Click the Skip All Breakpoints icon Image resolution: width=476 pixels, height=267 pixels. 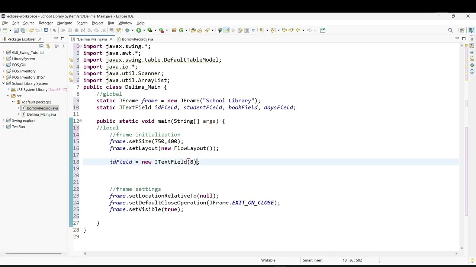54,30
